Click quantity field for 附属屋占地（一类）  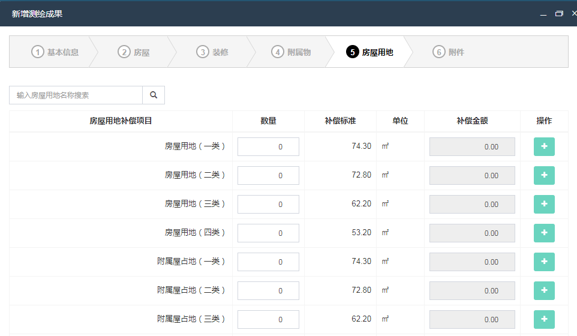point(268,262)
